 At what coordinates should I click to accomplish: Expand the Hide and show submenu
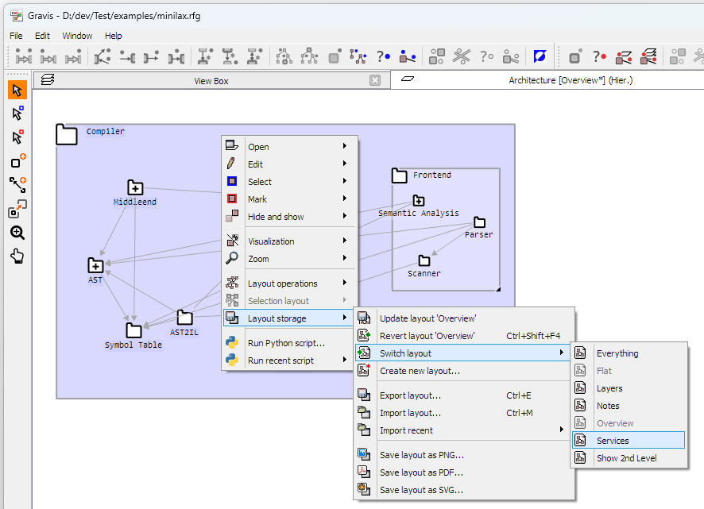[290, 216]
